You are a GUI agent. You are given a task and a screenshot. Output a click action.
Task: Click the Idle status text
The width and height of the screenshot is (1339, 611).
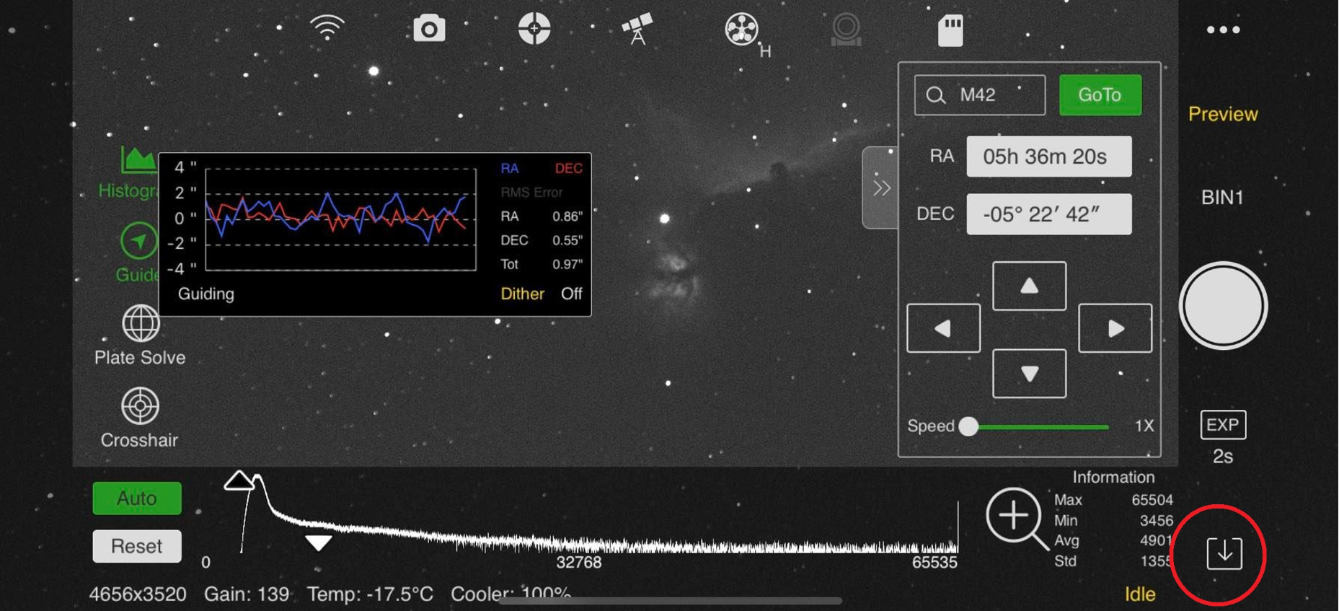click(1140, 594)
